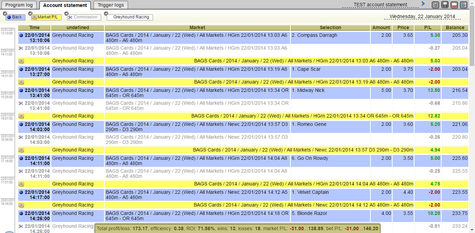This screenshot has width=475, height=233.
Task: Click the P/L column header
Action: tap(428, 27)
